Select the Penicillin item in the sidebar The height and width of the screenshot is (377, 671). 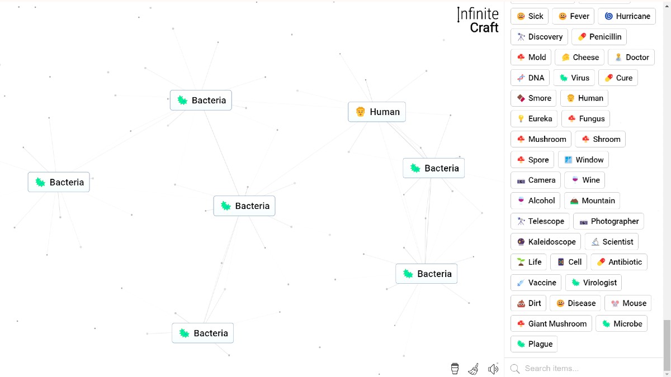click(599, 37)
